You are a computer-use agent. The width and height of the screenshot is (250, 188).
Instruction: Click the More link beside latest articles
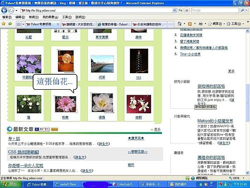coord(157,129)
